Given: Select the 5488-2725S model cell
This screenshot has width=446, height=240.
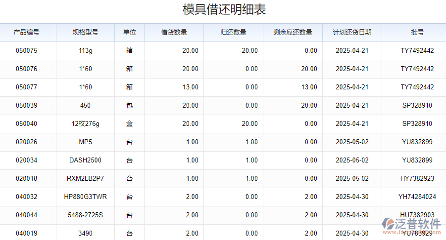Looking at the screenshot, I should click(x=85, y=215).
